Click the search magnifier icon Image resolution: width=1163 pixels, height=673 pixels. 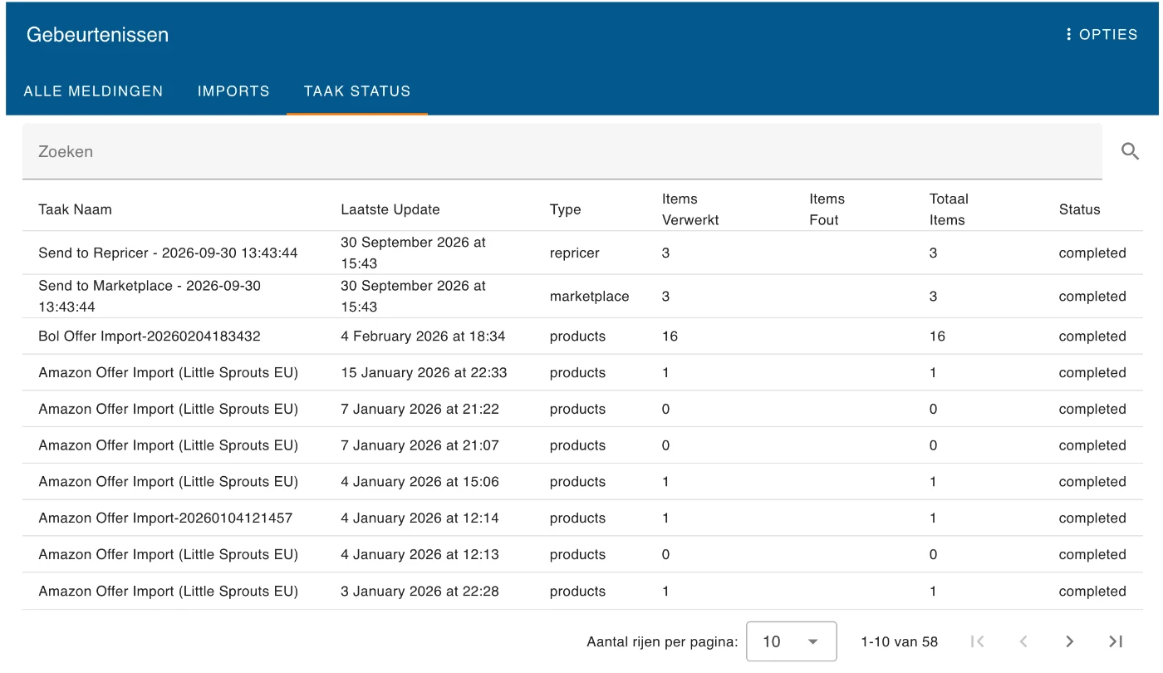click(x=1130, y=151)
